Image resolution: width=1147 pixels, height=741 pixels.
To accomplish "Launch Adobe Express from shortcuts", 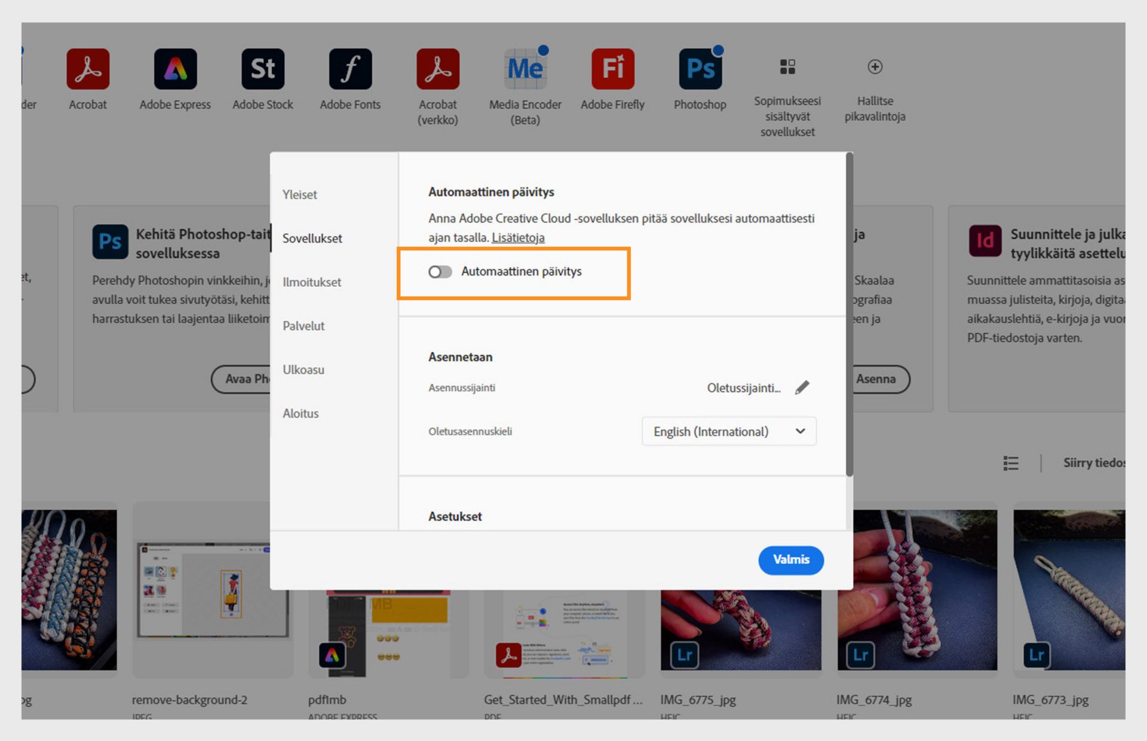I will pos(175,69).
